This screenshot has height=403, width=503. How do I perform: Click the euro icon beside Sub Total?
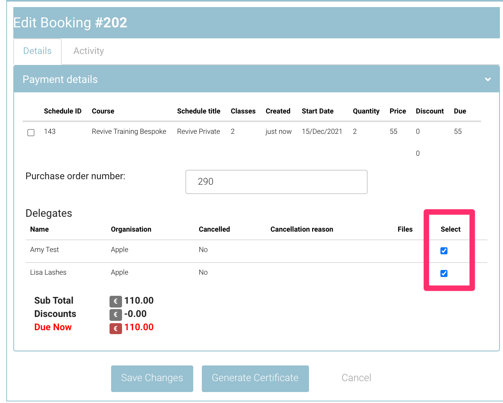pos(115,301)
